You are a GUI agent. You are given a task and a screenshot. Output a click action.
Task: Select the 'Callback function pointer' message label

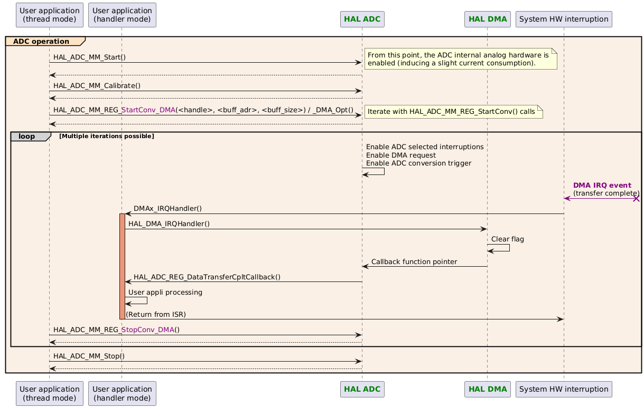coord(414,262)
